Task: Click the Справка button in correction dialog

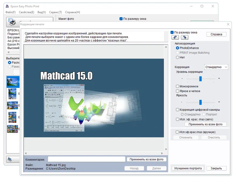Action: tap(216, 34)
